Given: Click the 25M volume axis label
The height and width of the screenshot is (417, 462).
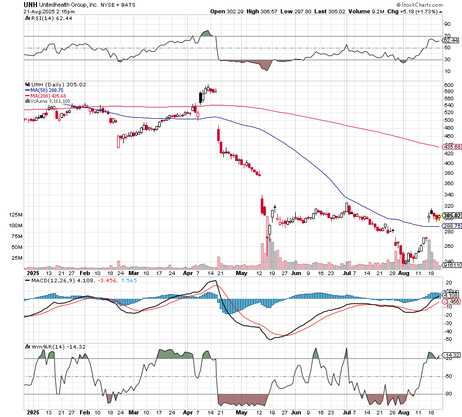Looking at the screenshot, I should (x=17, y=258).
